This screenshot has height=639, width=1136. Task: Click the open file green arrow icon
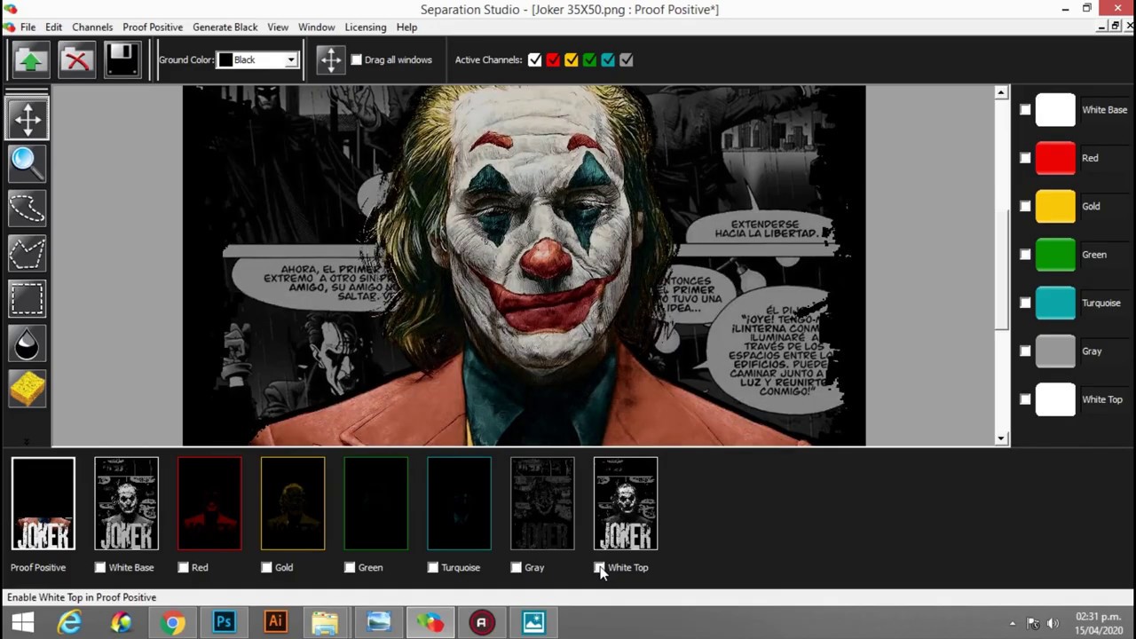[x=31, y=60]
